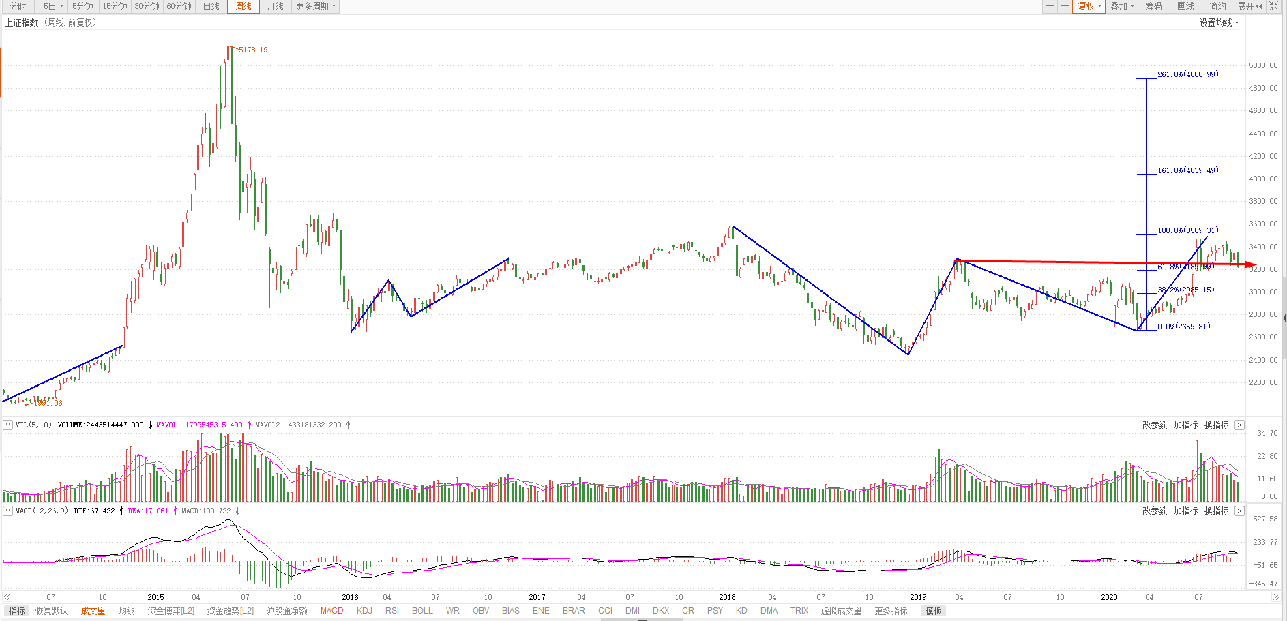The width and height of the screenshot is (1287, 621).
Task: Open 复权 adjustment dropdown
Action: [x=1089, y=6]
